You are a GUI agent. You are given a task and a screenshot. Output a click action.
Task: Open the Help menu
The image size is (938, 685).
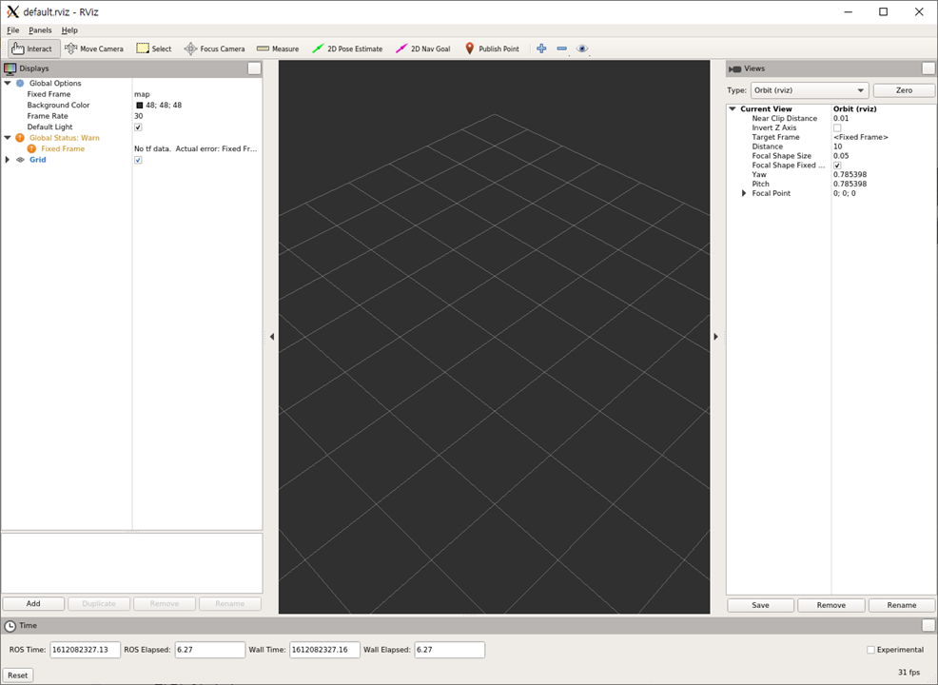click(x=69, y=29)
